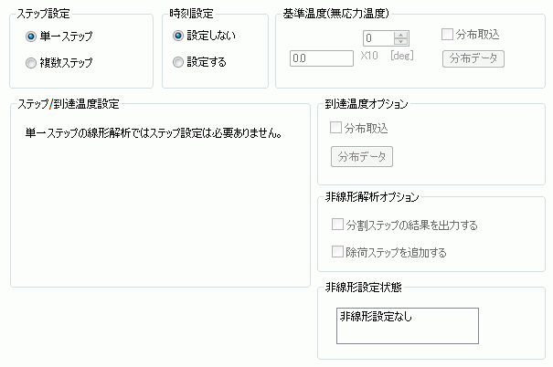Viewport: 553px width, 367px height.
Task: Tick the 除荷ステップを追加する checkbox
Action: pos(337,251)
